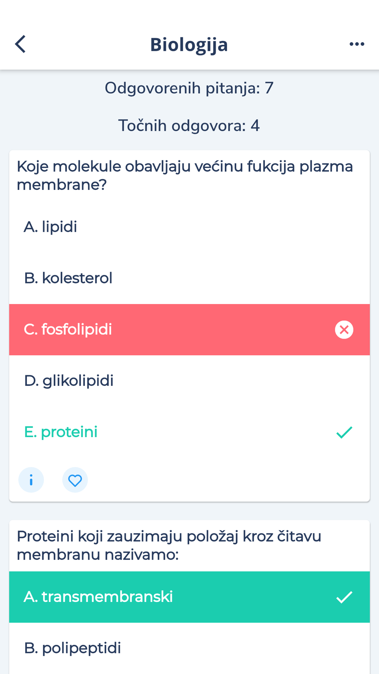This screenshot has height=674, width=379.
Task: Click the white checkmark on transmembranski
Action: click(344, 597)
